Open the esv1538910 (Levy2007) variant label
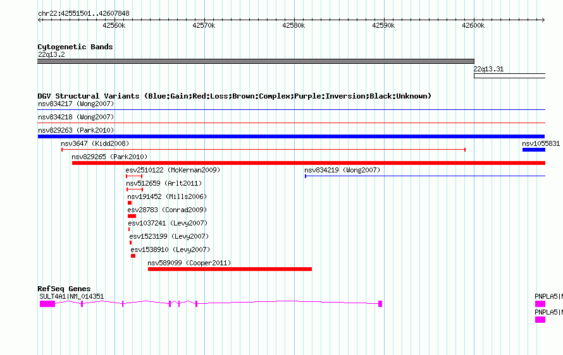Screen dimensions: 563x355 pyautogui.click(x=170, y=250)
